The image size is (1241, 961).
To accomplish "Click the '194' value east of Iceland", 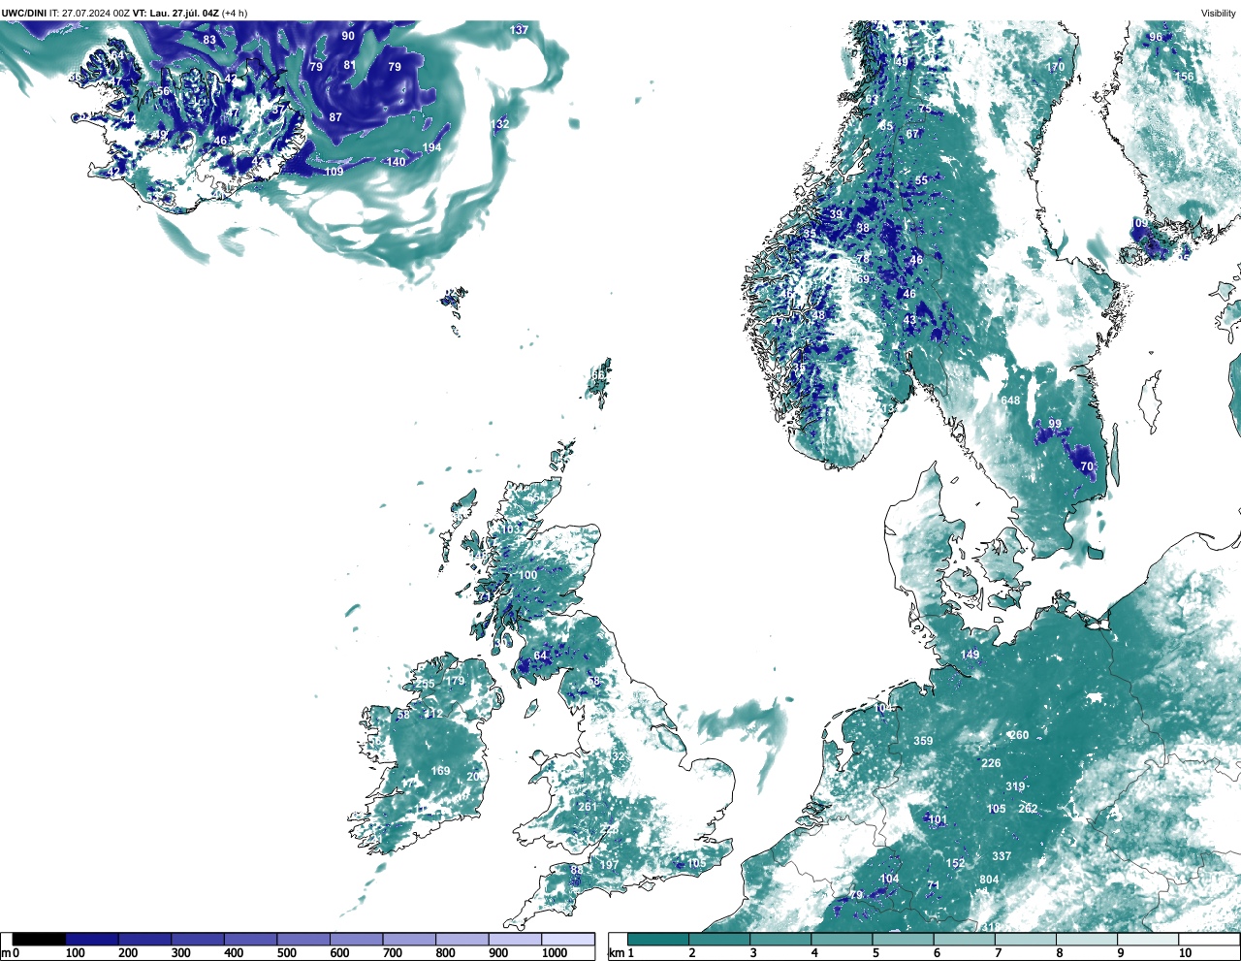I will pyautogui.click(x=431, y=147).
